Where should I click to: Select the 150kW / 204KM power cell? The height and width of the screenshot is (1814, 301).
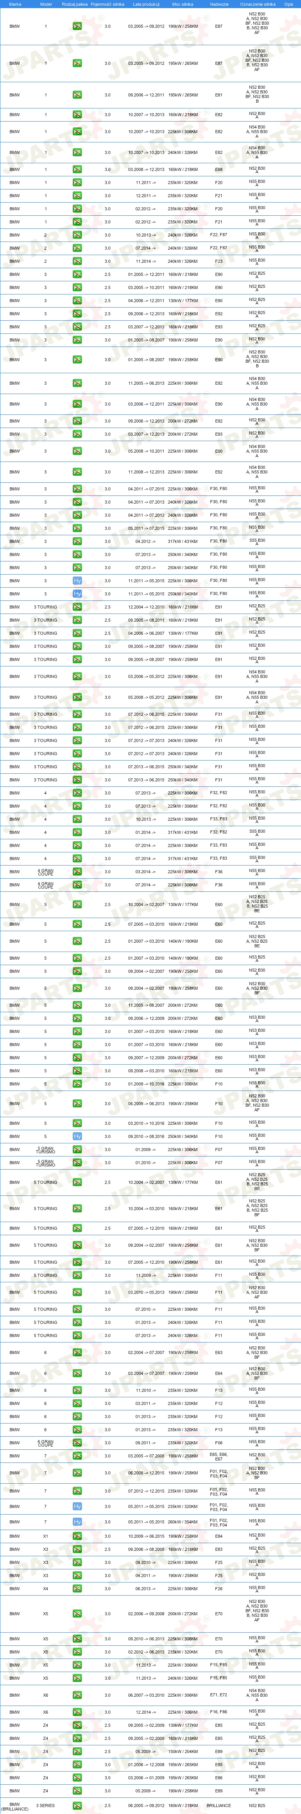click(x=182, y=1751)
